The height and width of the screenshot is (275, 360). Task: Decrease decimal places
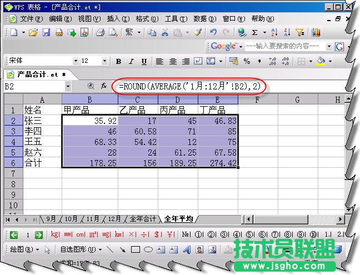285,61
